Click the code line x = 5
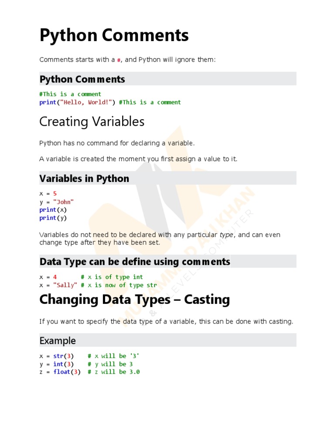Viewport: 335px width, 447px height. click(x=48, y=193)
